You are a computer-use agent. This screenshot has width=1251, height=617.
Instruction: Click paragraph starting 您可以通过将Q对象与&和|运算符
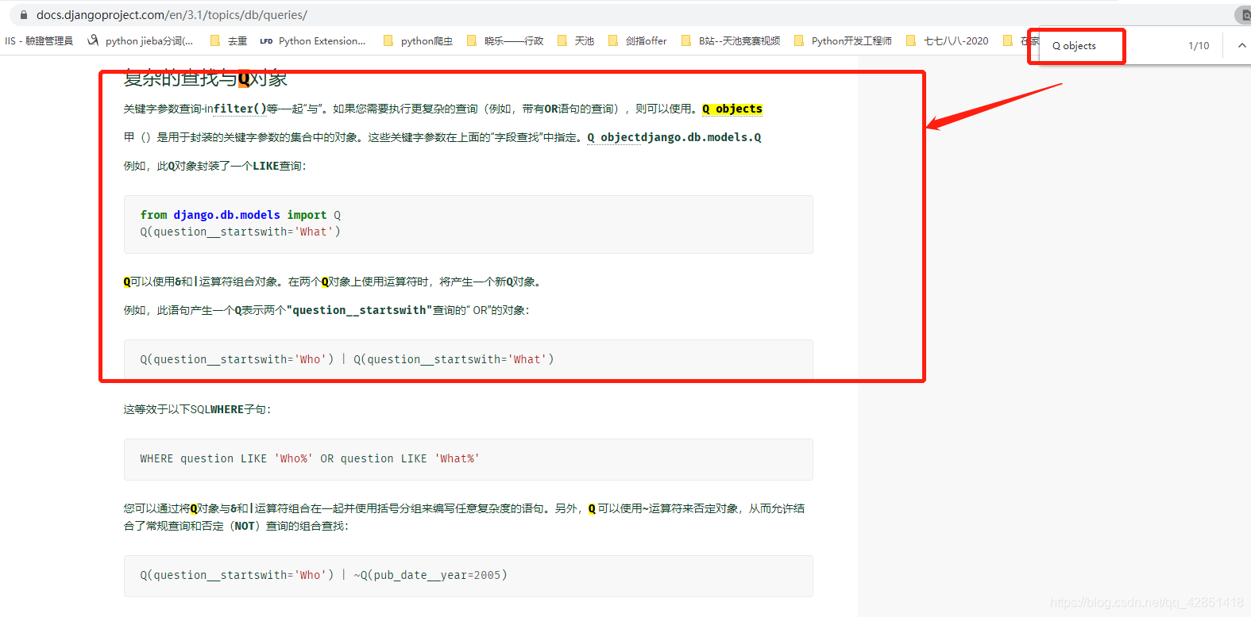465,517
